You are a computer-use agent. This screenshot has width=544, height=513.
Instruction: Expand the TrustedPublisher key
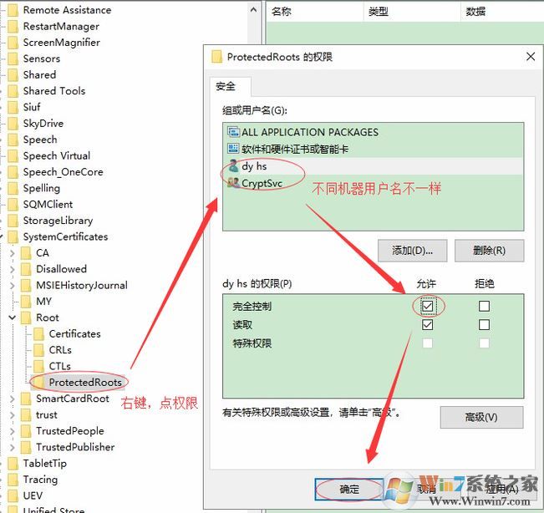pos(13,448)
